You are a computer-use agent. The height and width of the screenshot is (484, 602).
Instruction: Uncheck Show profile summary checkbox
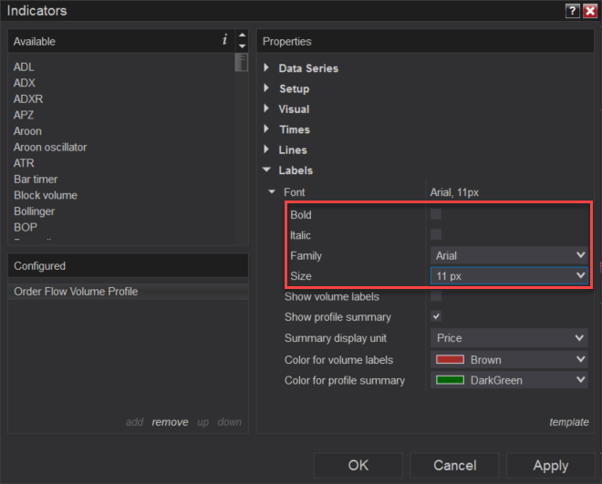tap(436, 317)
